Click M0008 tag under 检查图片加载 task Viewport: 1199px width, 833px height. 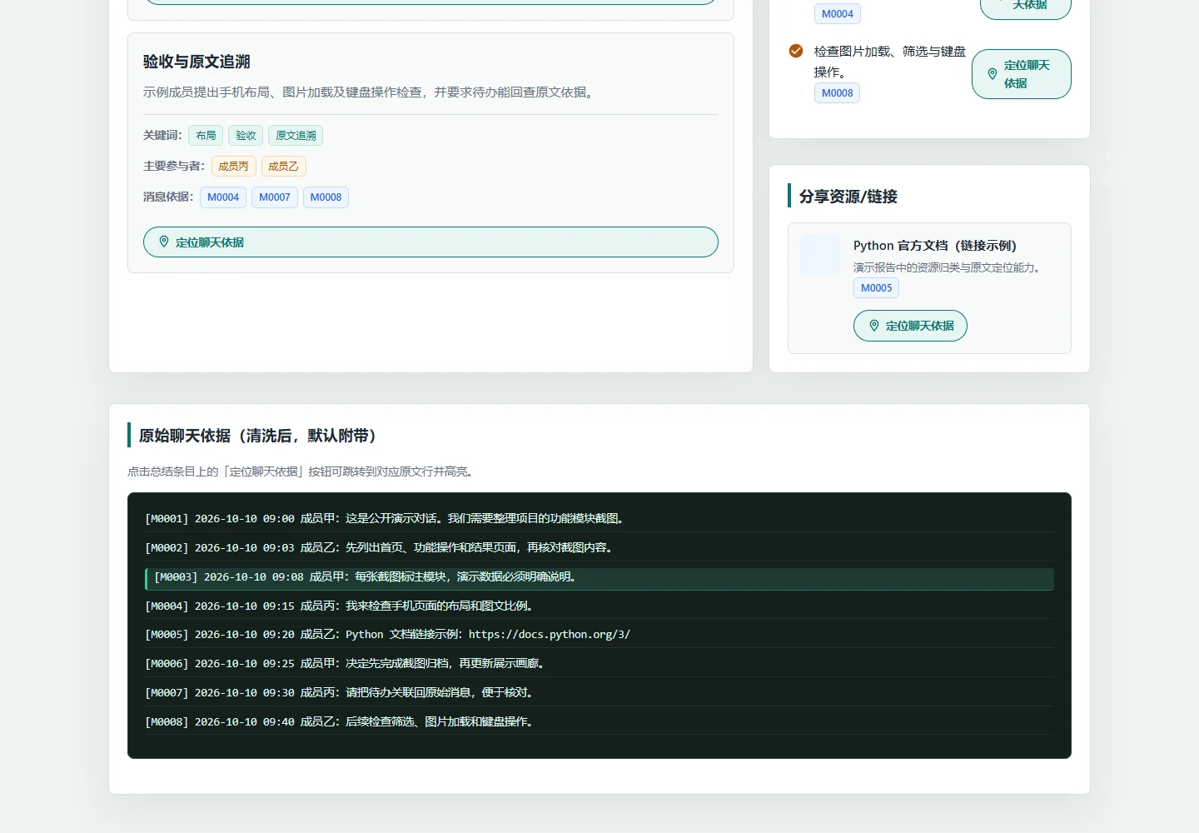click(x=837, y=92)
